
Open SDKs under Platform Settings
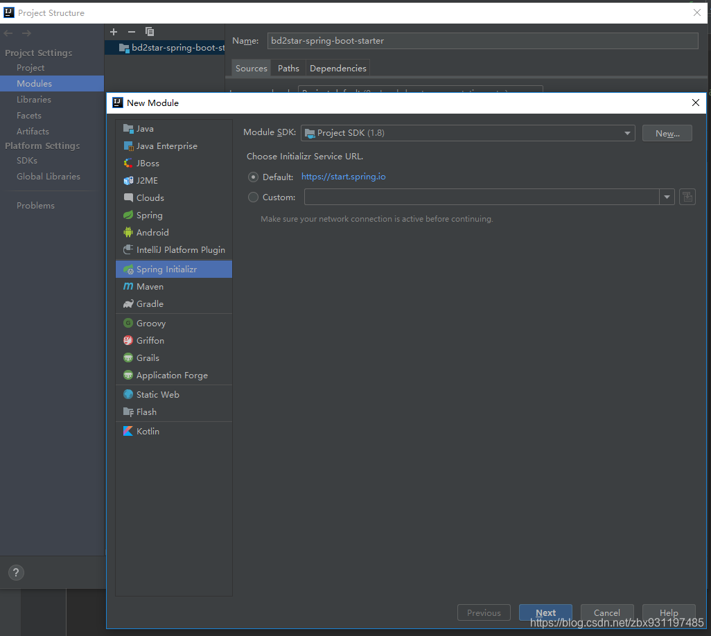27,161
